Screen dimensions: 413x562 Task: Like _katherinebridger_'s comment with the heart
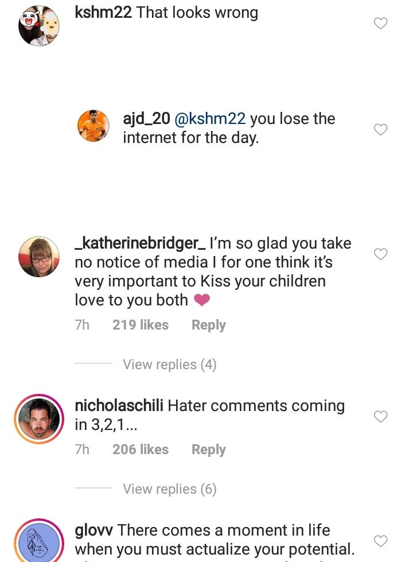380,254
